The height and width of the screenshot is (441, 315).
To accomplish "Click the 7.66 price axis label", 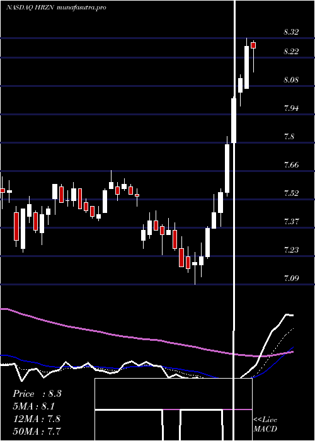I will 291,164.
